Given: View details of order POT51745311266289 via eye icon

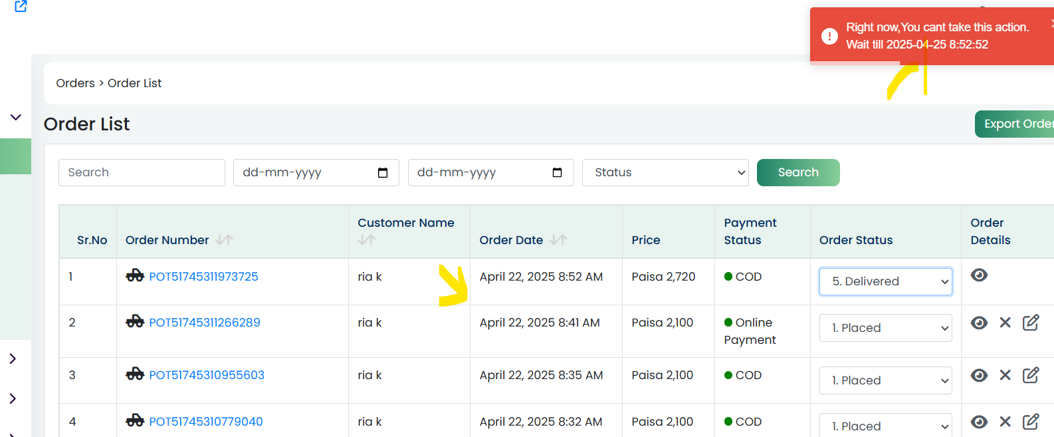Looking at the screenshot, I should point(979,323).
